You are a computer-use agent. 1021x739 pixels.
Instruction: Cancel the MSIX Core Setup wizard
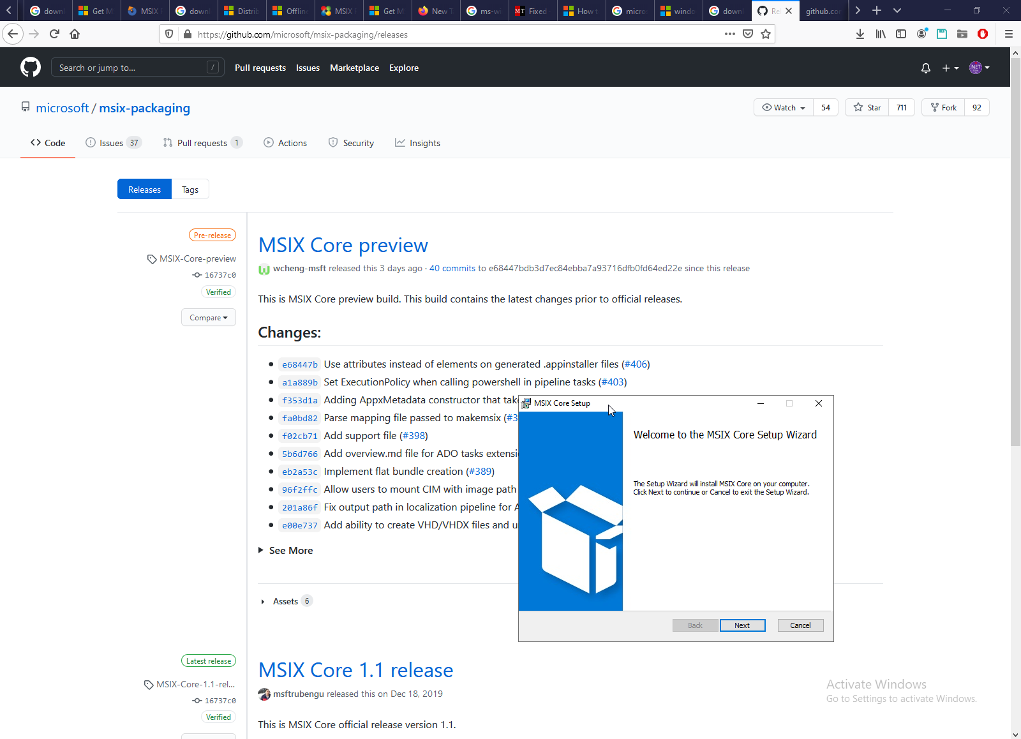800,625
